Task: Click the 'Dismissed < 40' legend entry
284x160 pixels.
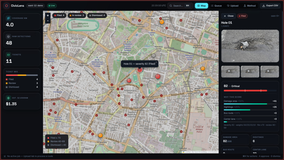Action: pos(57,145)
